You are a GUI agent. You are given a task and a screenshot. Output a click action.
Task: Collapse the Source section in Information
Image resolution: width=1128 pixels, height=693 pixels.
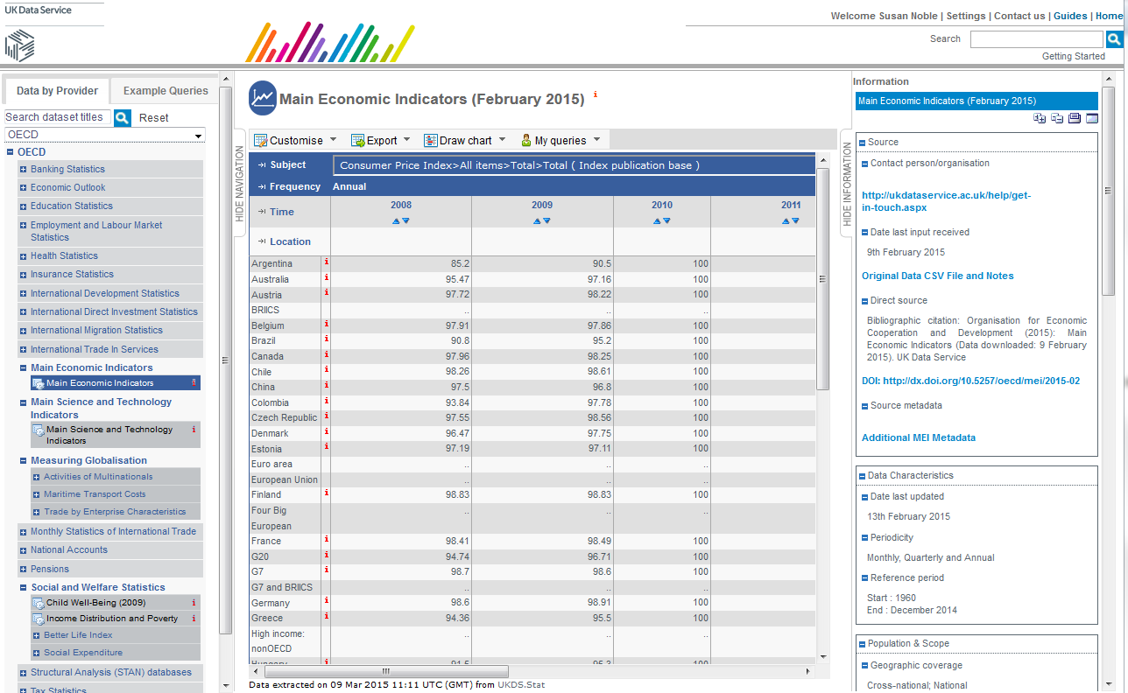(x=862, y=143)
